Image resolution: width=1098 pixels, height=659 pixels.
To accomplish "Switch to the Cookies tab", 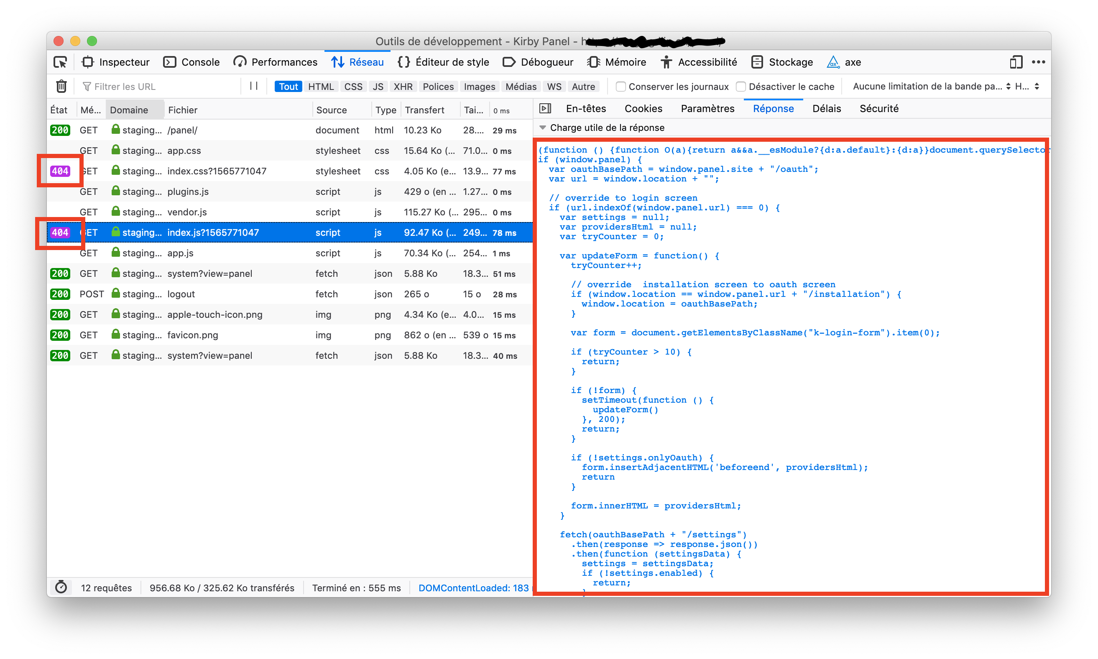I will pyautogui.click(x=643, y=108).
